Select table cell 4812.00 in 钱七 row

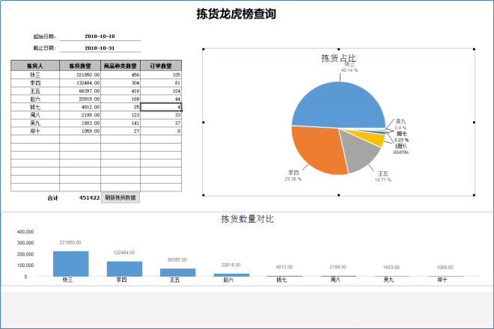(x=80, y=107)
